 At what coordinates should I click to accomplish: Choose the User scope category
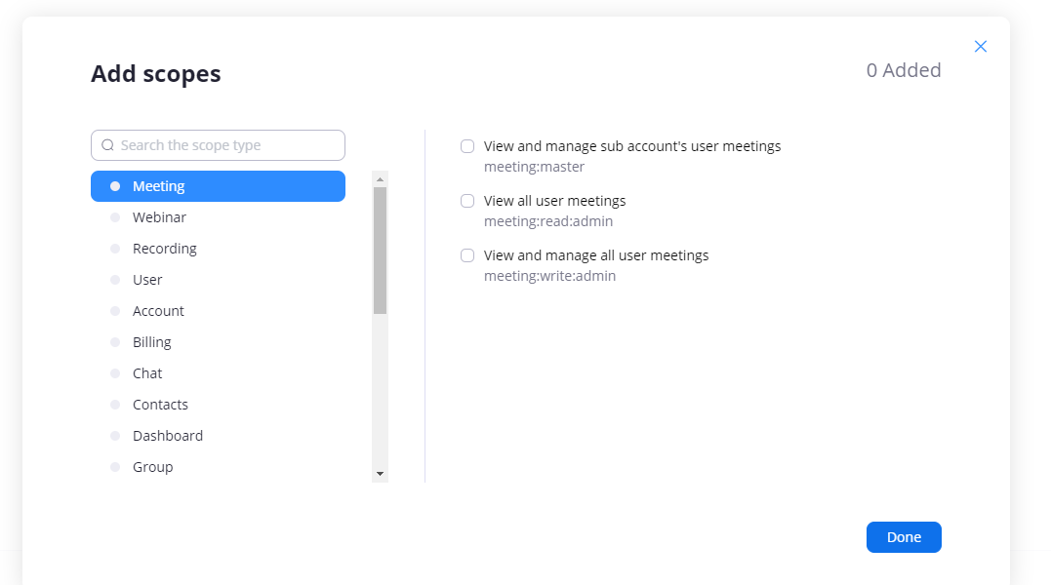(x=147, y=280)
